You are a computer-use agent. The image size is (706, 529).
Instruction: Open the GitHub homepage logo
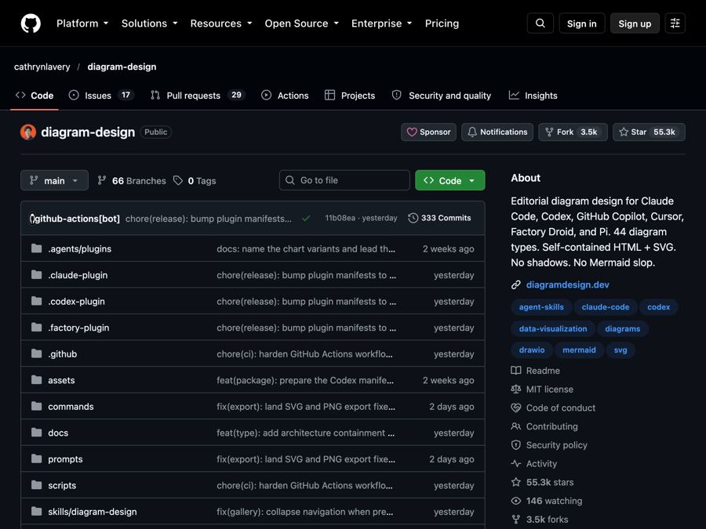[31, 24]
